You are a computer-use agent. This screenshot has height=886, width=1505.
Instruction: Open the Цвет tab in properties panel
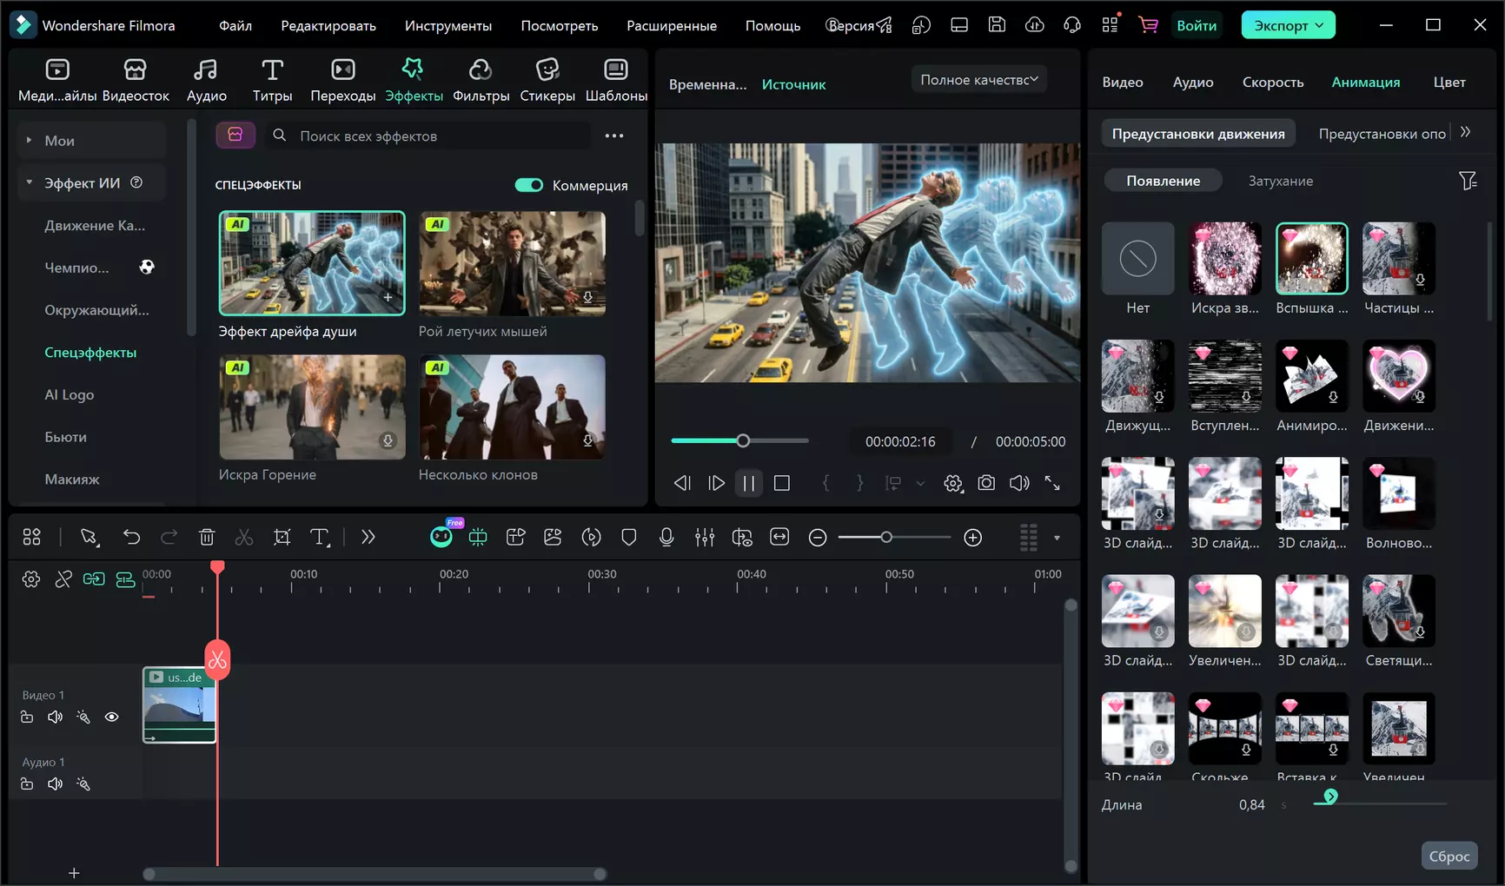click(x=1449, y=83)
